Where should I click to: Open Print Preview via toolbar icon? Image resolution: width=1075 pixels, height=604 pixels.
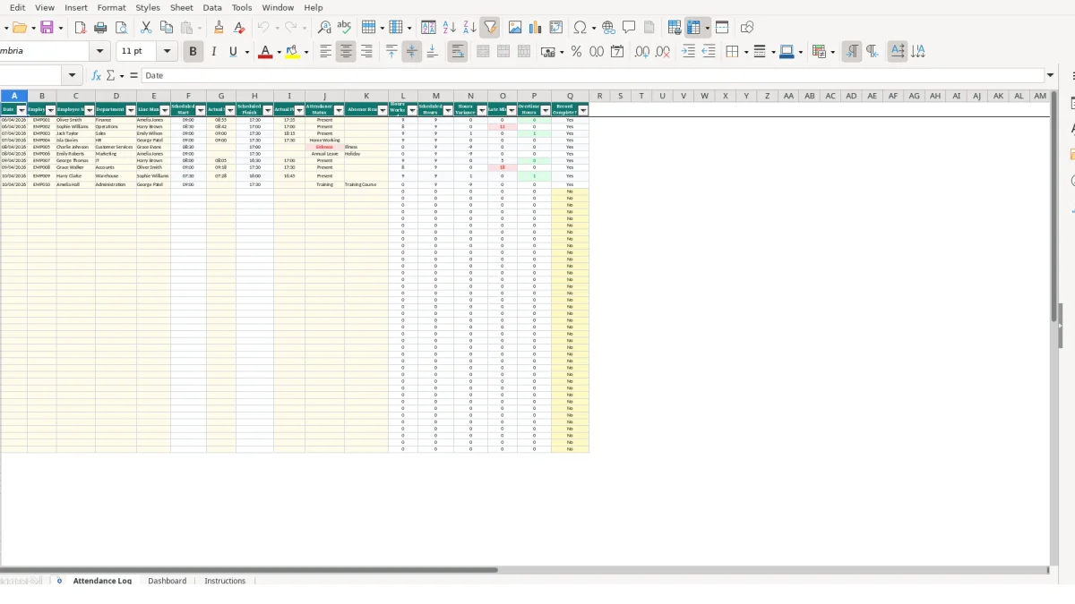[x=121, y=28]
